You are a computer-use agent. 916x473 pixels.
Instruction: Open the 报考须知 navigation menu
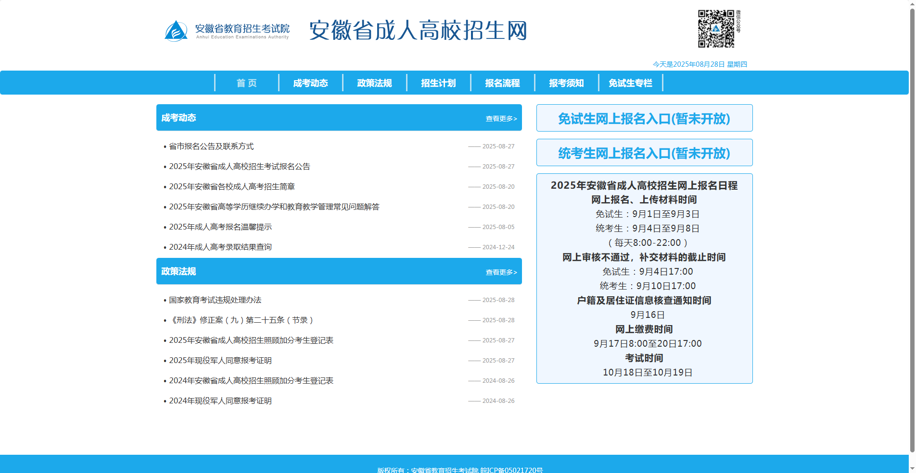point(566,83)
